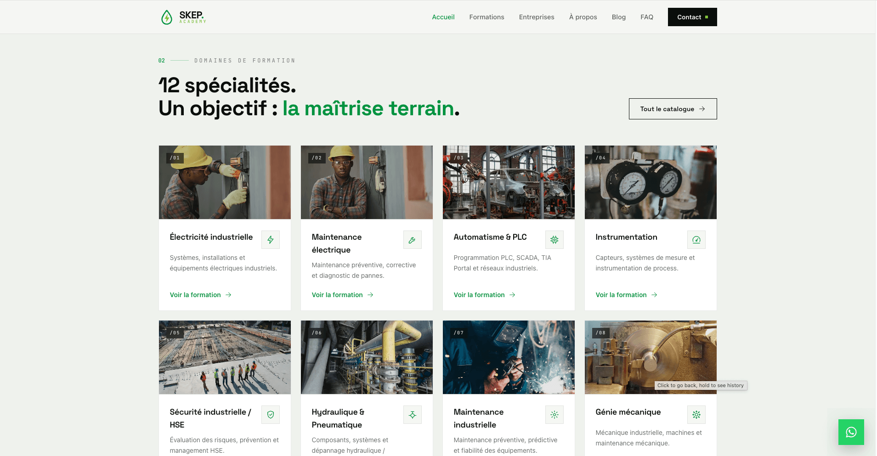The image size is (877, 456).
Task: Open the Formations menu item
Action: pyautogui.click(x=487, y=17)
